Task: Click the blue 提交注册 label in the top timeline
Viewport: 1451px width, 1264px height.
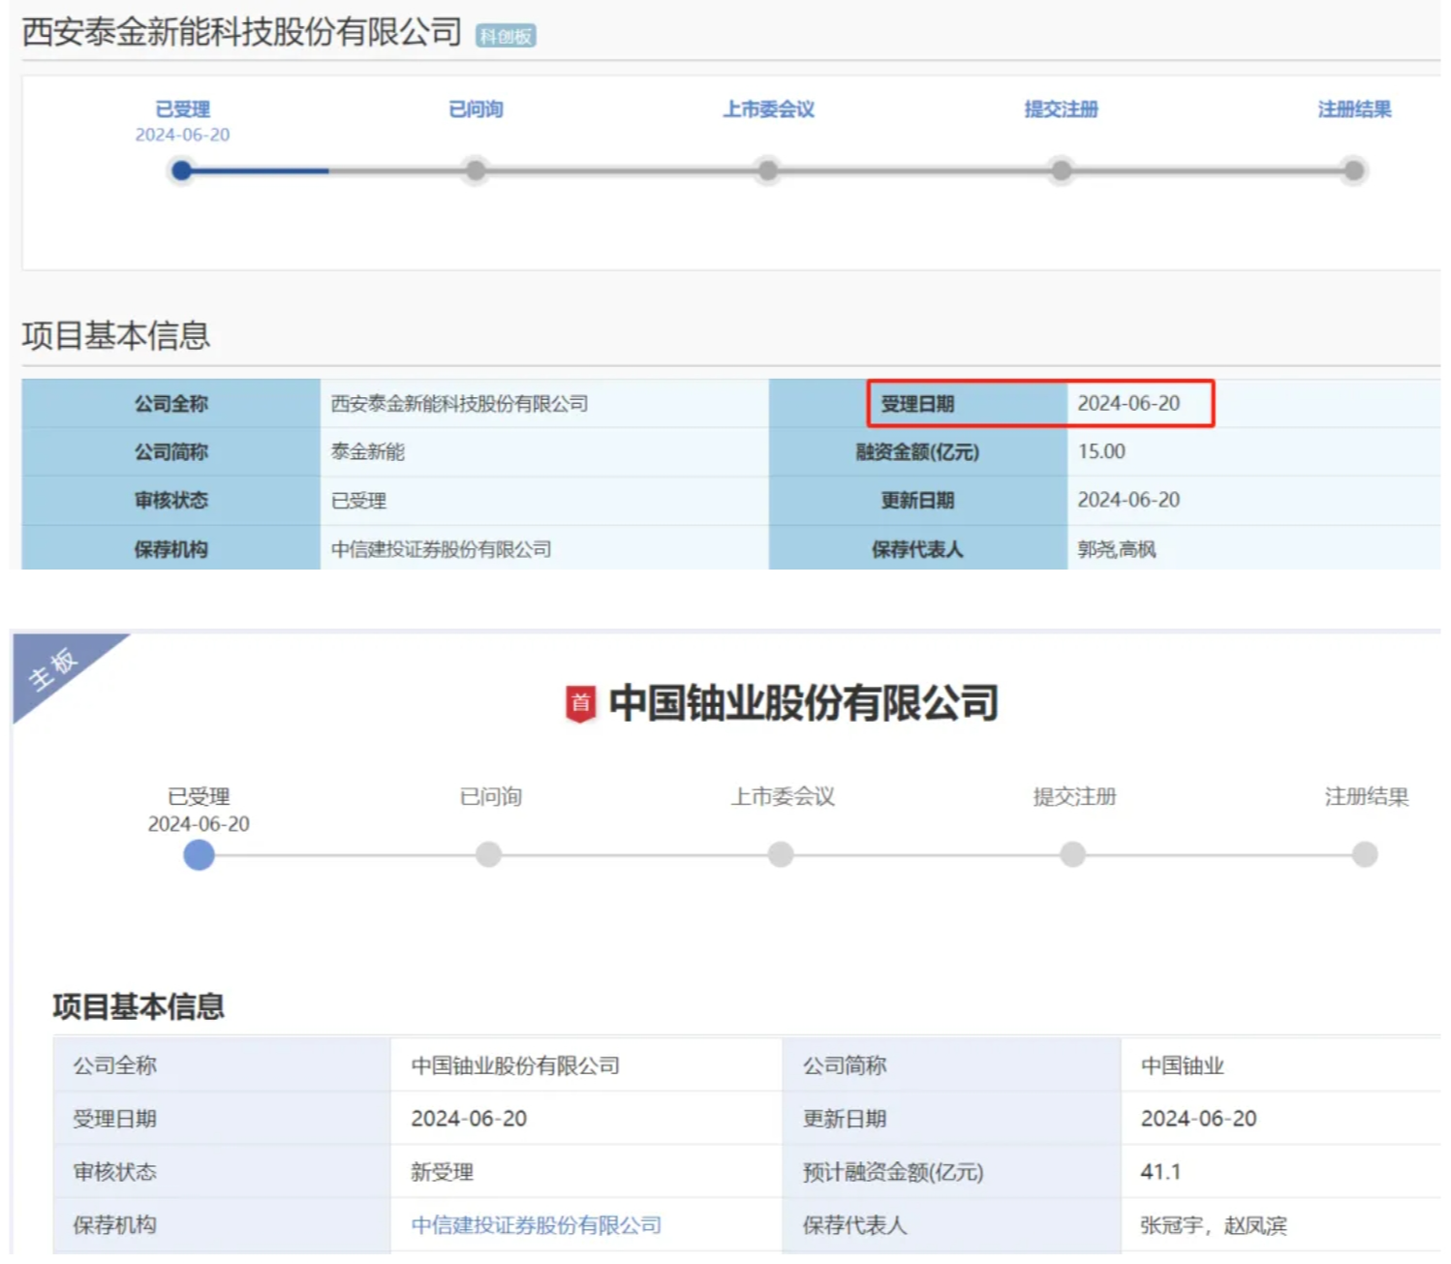Action: point(1062,109)
